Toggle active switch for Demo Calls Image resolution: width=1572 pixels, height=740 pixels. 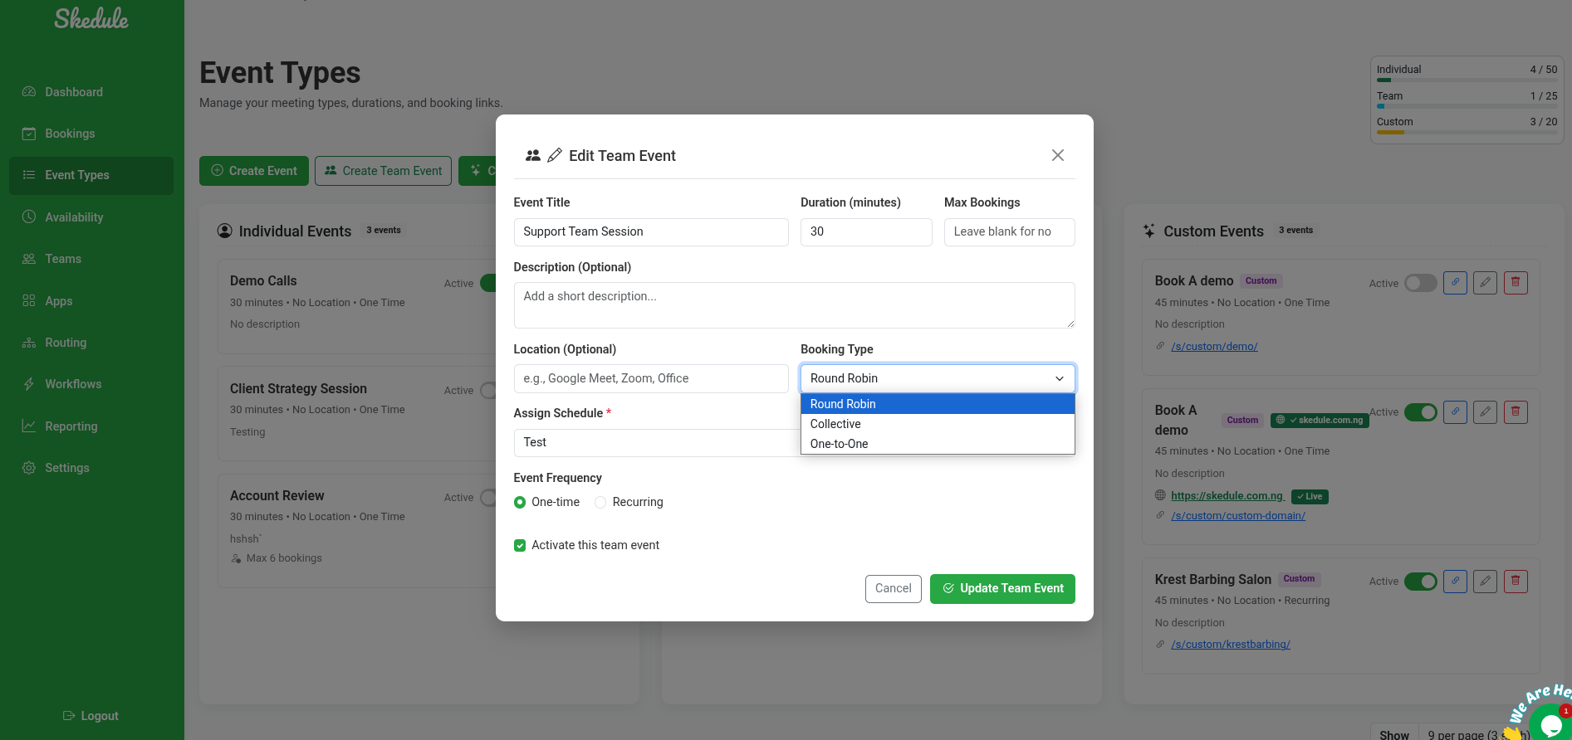488,283
